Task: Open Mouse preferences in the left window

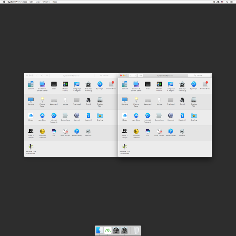Action: [x=65, y=101]
